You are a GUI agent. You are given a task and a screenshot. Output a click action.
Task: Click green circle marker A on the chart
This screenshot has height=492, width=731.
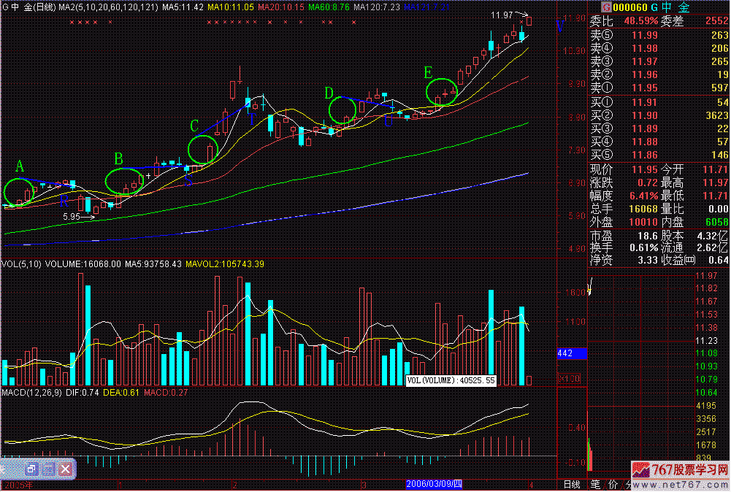point(18,191)
